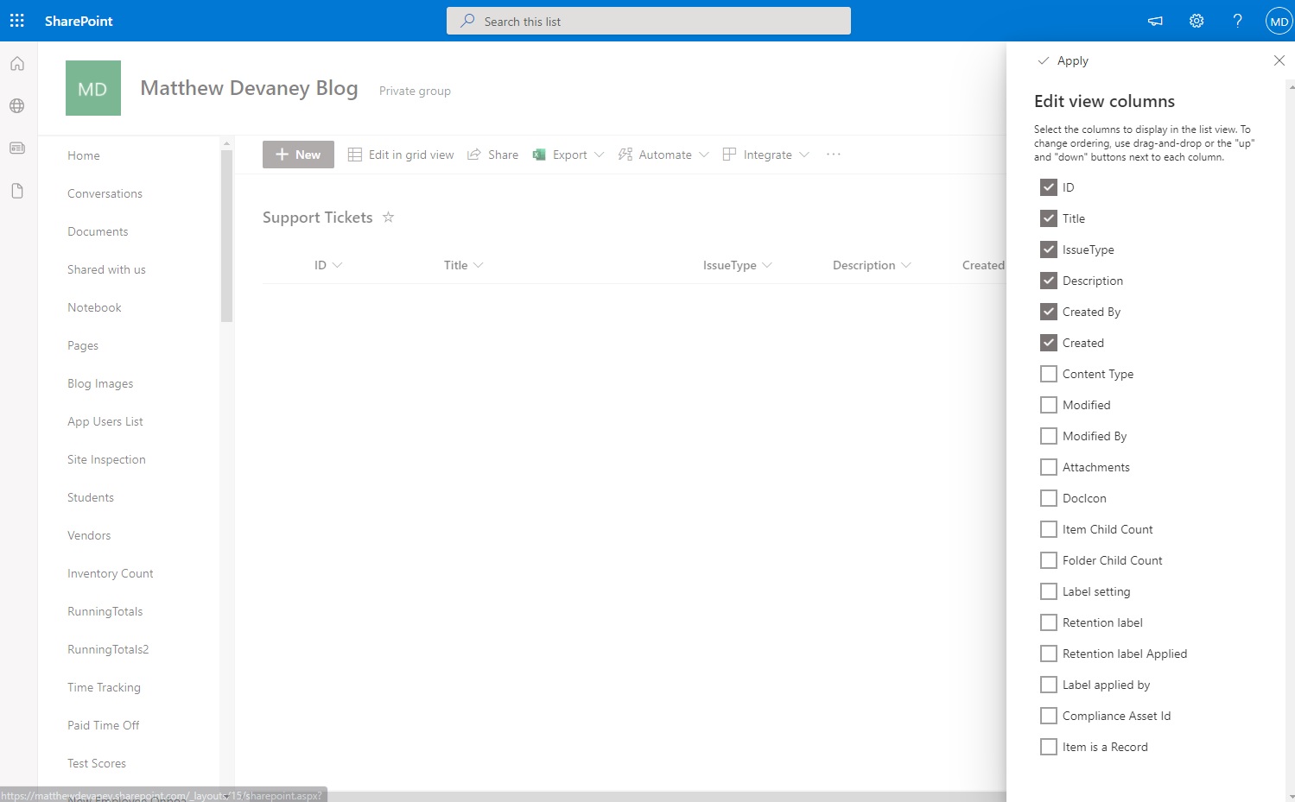1295x802 pixels.
Task: Click inside the Search this list box
Action: tap(648, 20)
